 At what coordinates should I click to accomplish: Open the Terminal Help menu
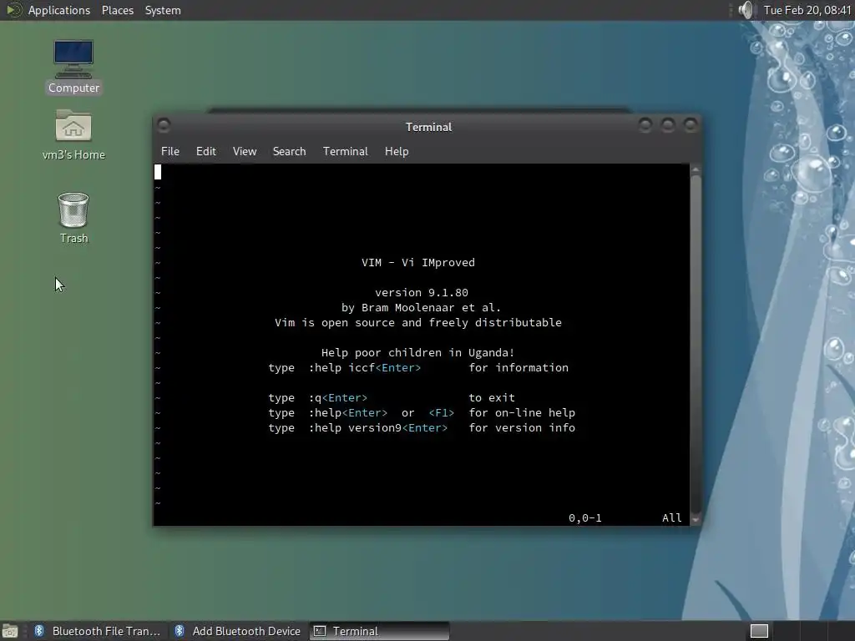tap(397, 152)
